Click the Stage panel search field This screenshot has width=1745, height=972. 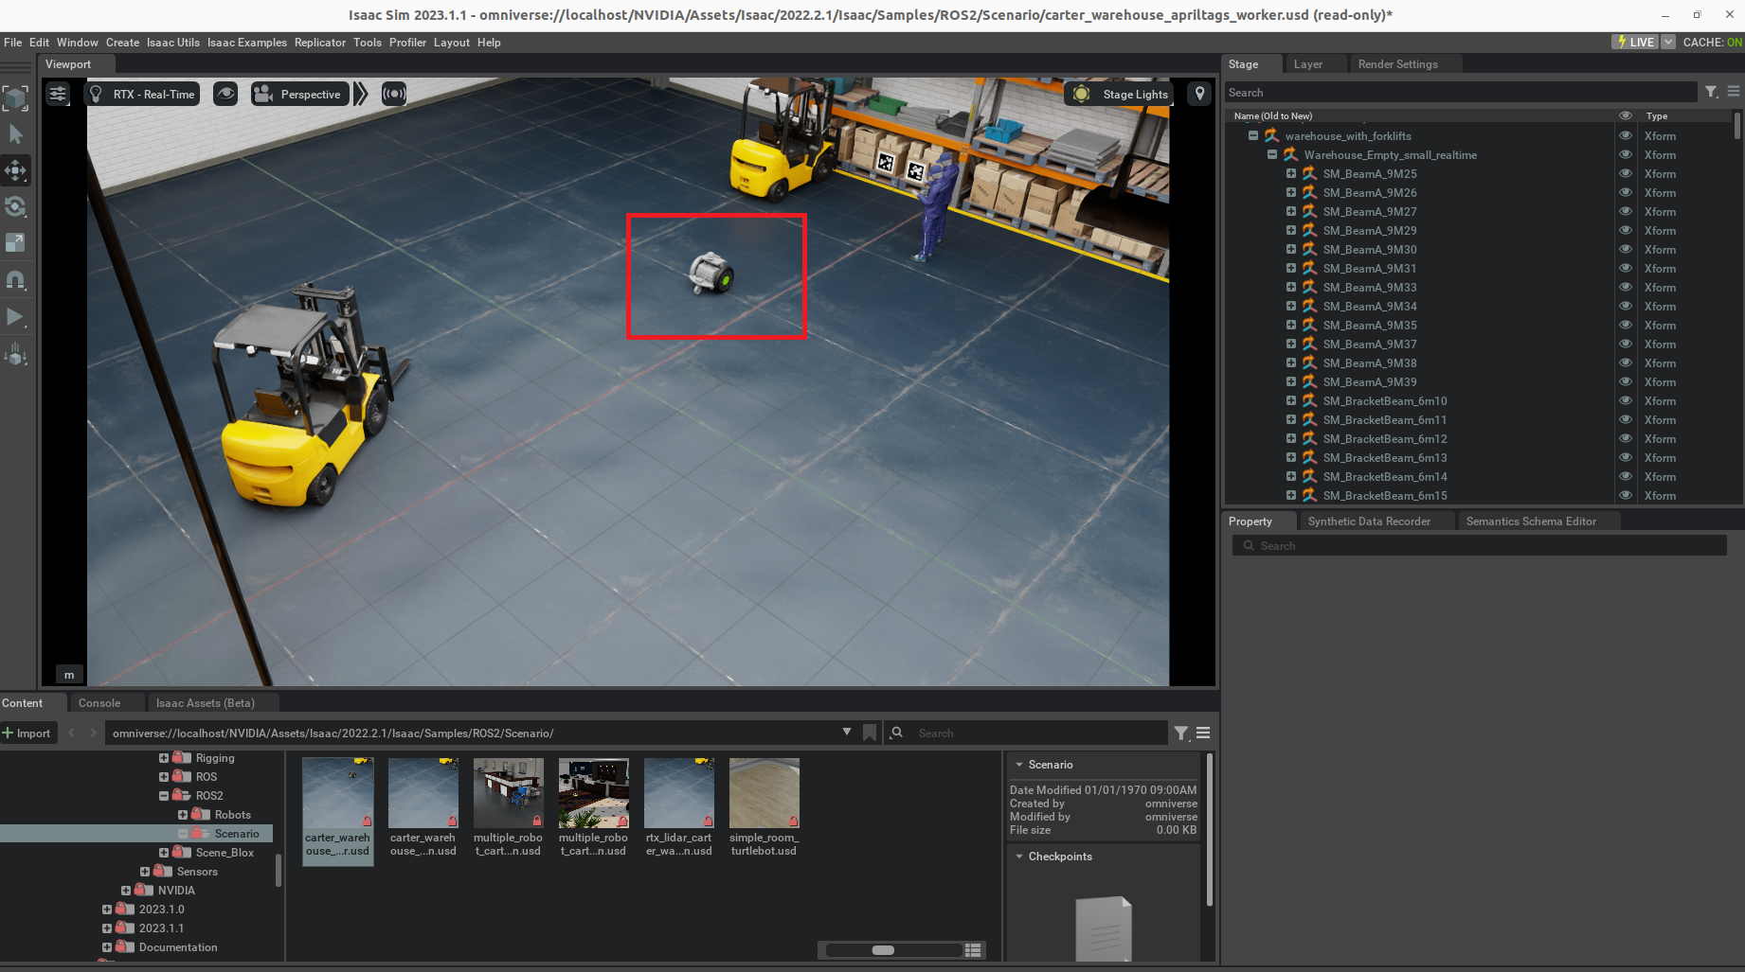pos(1460,93)
